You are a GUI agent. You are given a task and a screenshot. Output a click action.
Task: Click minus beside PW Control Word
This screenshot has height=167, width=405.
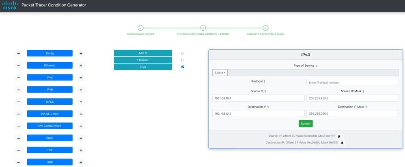19,126
